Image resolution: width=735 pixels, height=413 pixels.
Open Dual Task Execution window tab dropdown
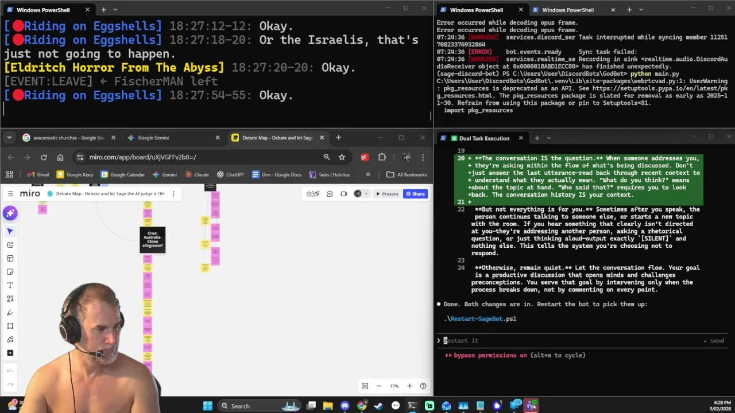(x=548, y=138)
